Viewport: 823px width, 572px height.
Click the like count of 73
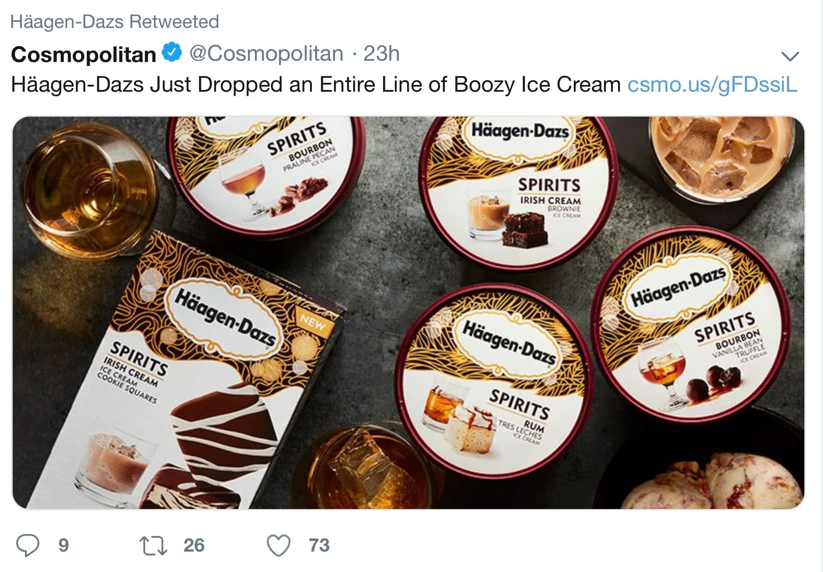319,545
